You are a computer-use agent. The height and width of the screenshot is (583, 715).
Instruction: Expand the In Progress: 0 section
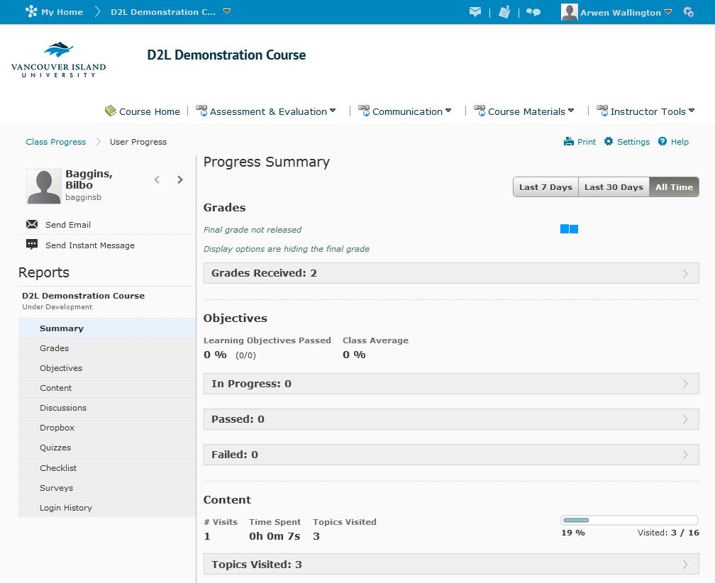[x=451, y=384]
